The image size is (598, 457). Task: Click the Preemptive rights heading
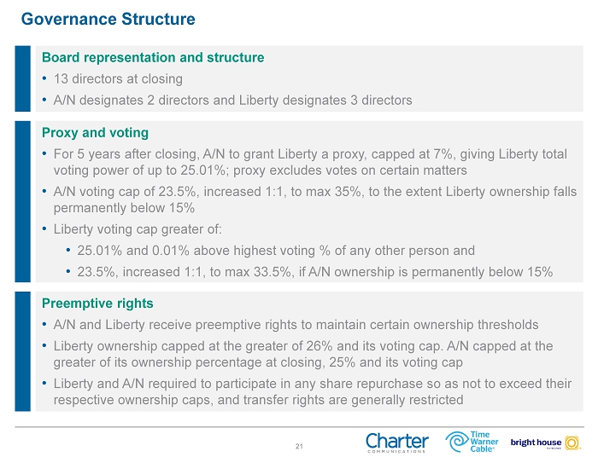tap(97, 304)
